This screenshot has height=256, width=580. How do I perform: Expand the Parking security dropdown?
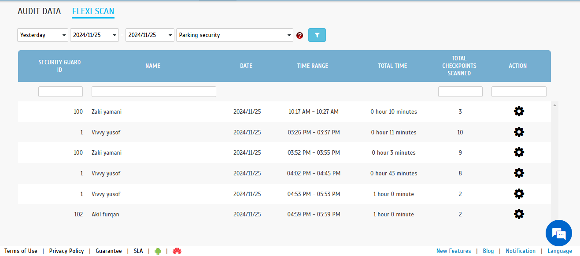pyautogui.click(x=234, y=35)
